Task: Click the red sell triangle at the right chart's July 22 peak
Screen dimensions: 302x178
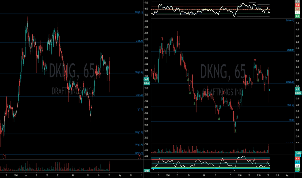Action: coord(255,60)
